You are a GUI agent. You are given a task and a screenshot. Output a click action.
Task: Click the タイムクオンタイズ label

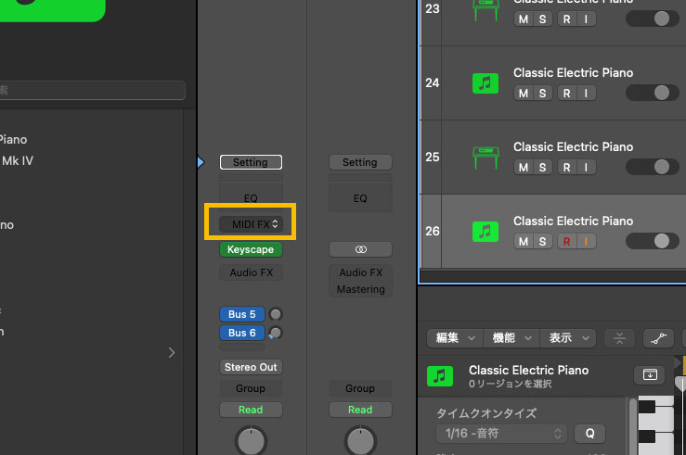pyautogui.click(x=486, y=413)
